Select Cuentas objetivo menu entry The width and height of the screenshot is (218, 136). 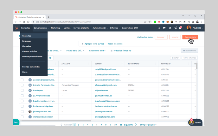29,51
